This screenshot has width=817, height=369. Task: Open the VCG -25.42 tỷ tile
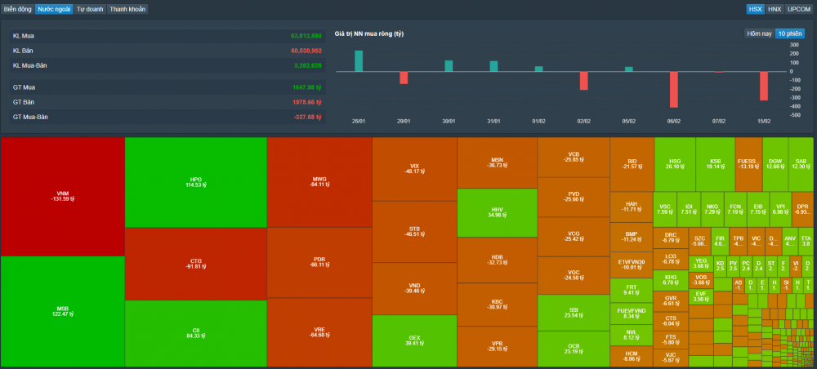(x=574, y=236)
